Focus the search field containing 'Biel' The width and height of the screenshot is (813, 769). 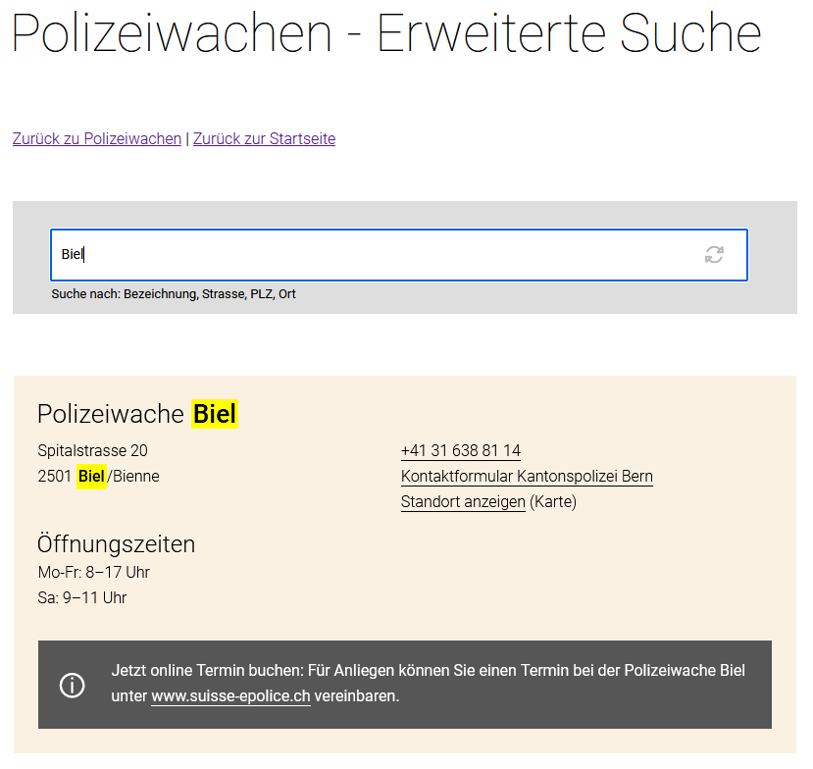[x=399, y=255]
